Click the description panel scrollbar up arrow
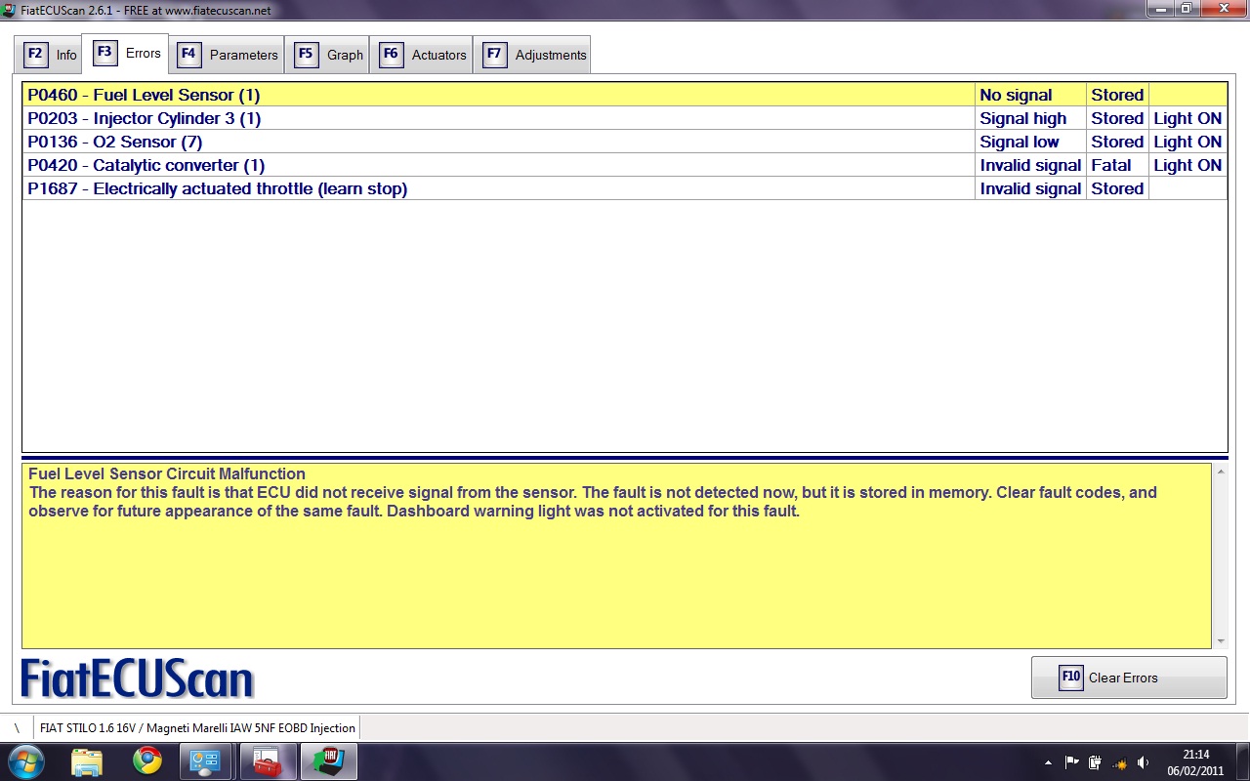 [1221, 472]
